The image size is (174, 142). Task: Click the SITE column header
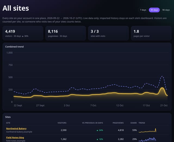8,123
